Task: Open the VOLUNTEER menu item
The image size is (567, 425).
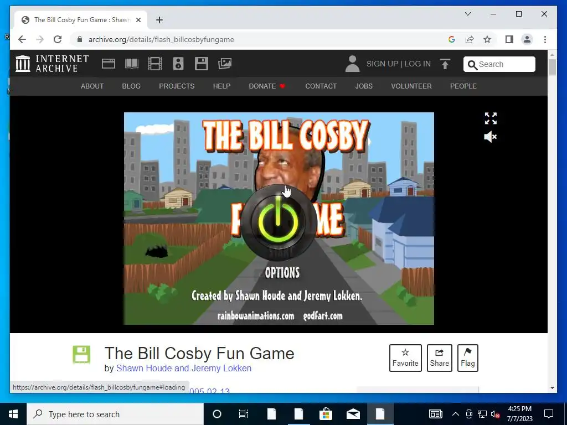Action: point(411,86)
